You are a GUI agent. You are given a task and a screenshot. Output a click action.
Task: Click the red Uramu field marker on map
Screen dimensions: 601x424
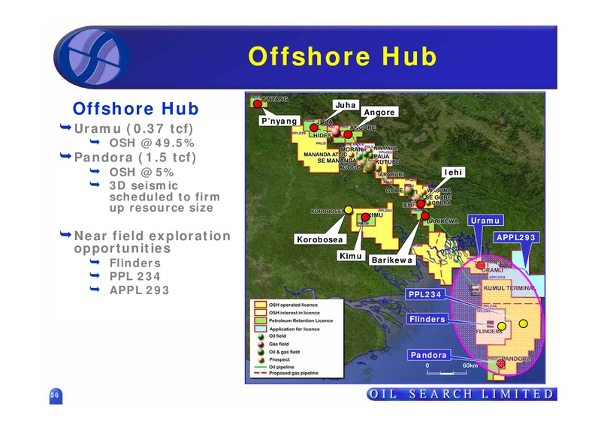pos(481,265)
